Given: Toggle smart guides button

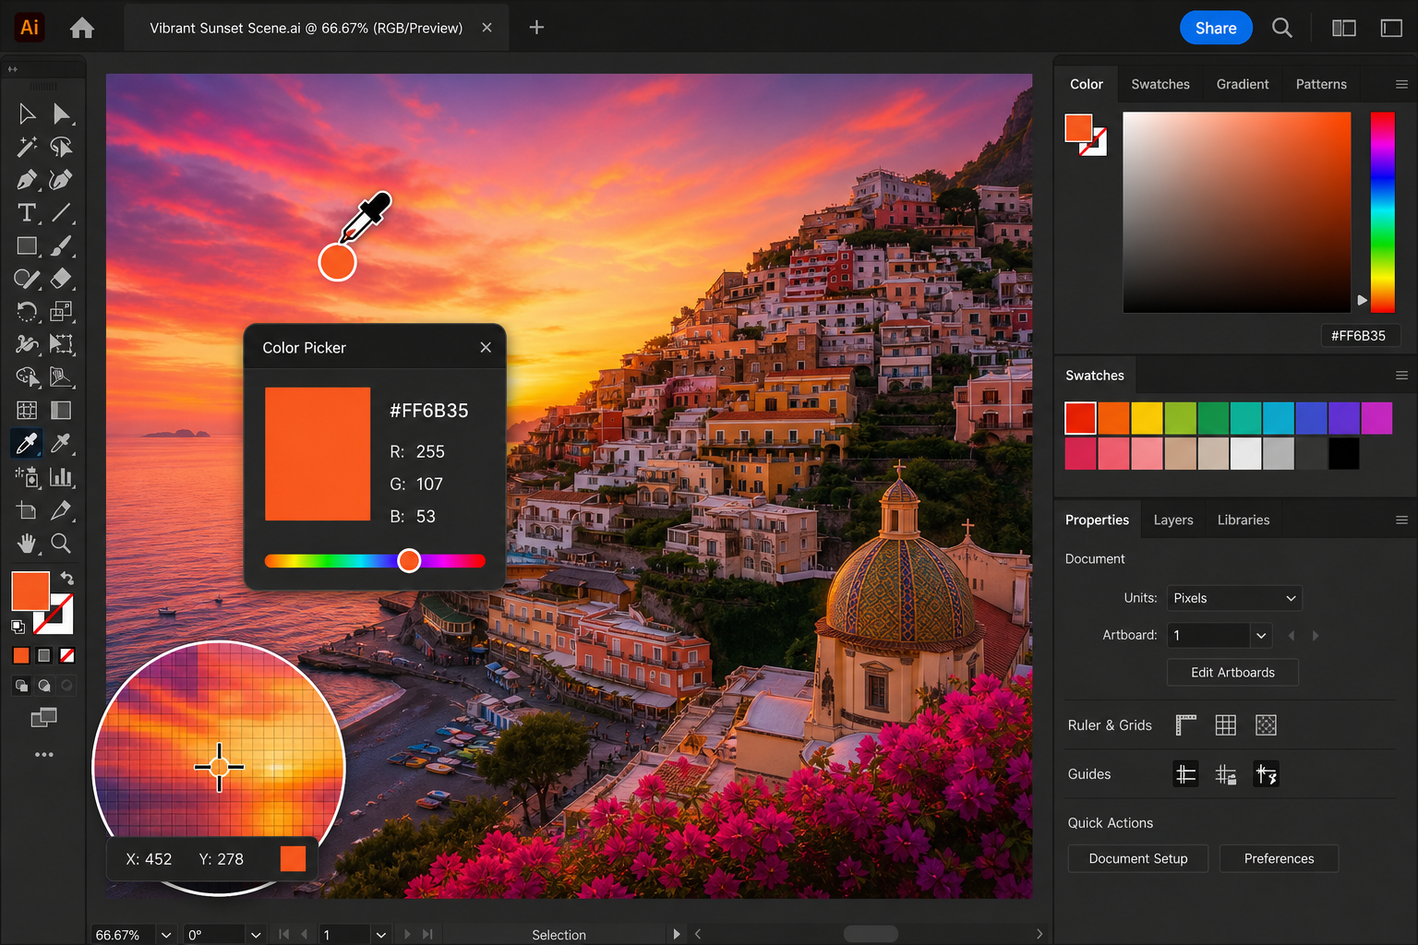Looking at the screenshot, I should (x=1267, y=774).
